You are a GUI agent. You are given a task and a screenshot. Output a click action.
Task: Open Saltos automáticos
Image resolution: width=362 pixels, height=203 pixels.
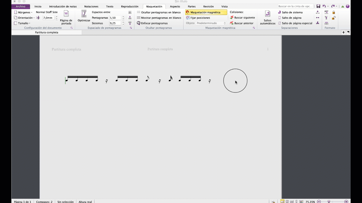(268, 18)
